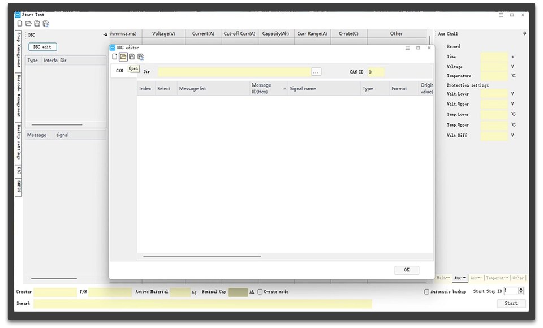Toggle pin on DBC side panel
543x328 pixels.
click(105, 34)
